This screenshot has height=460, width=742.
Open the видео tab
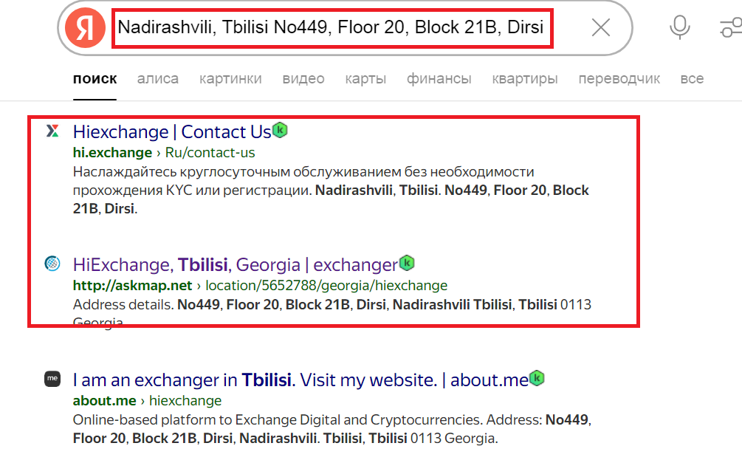coord(303,78)
